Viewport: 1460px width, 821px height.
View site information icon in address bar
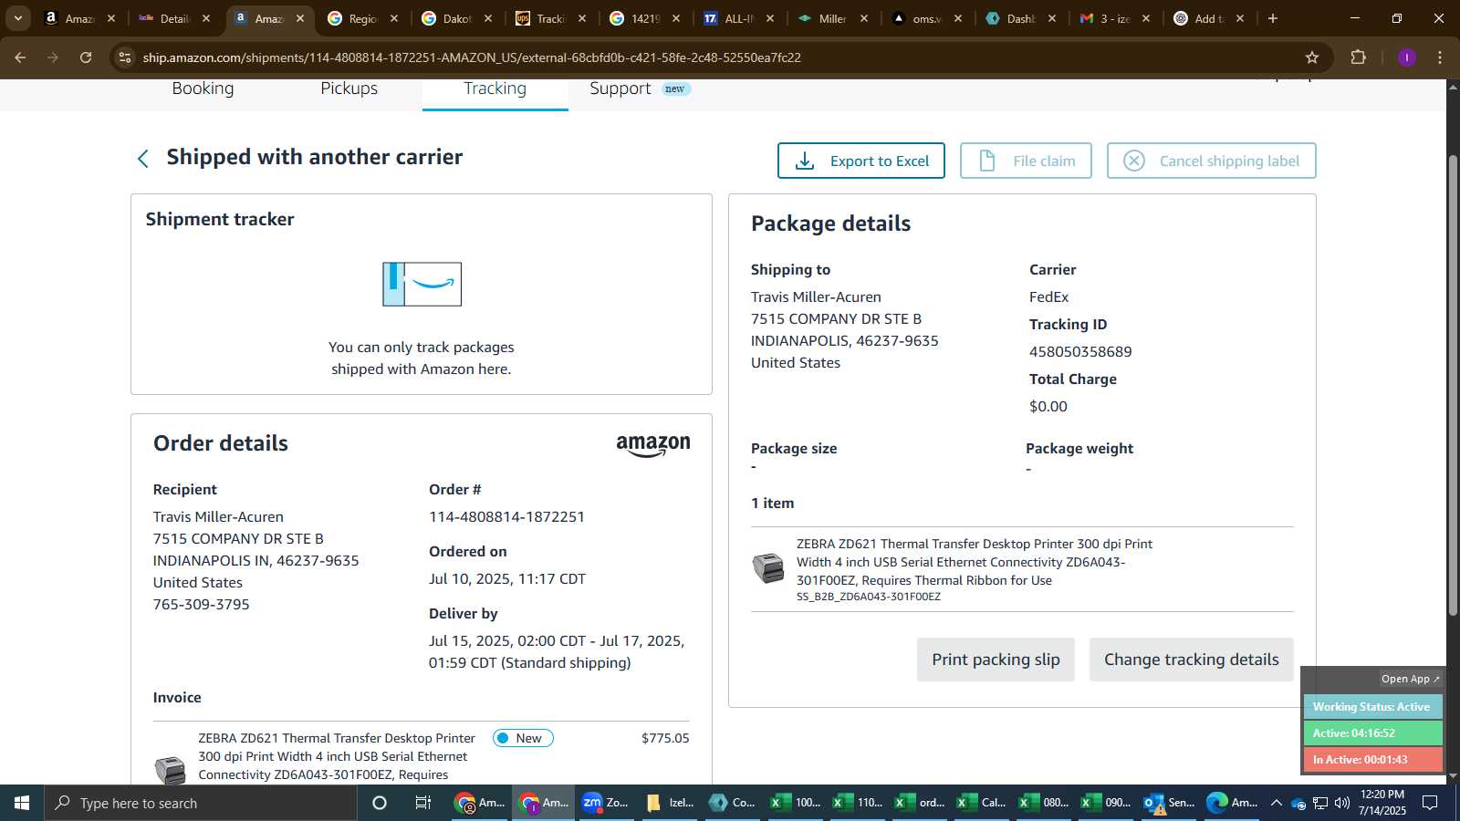125,57
